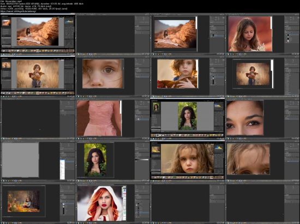Open the Lightroom frame of the curly blond child
The height and width of the screenshot is (224, 300).
187,161
